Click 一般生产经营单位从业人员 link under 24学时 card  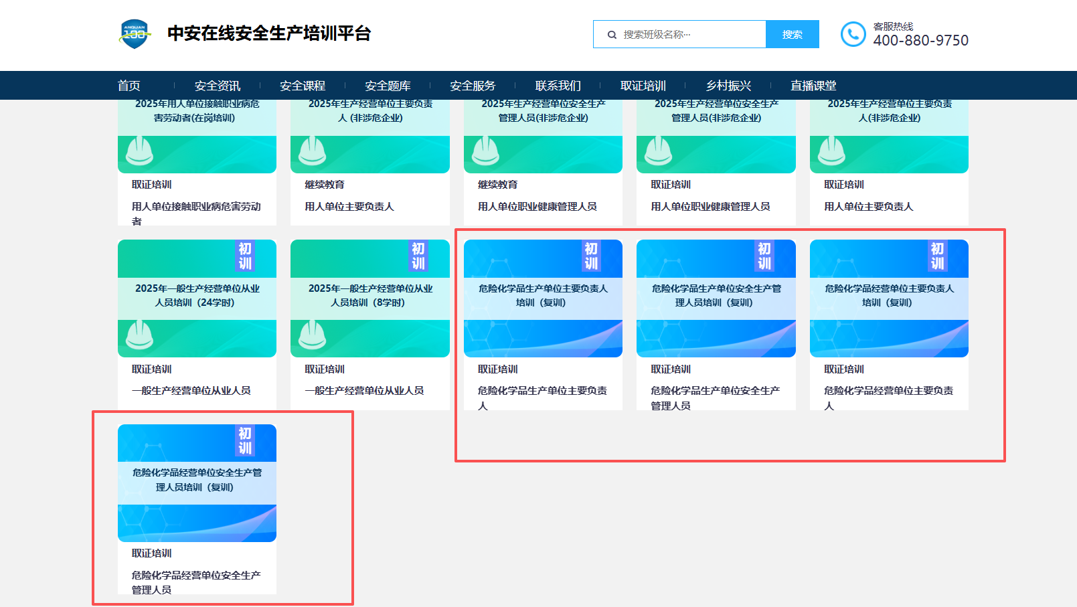click(x=191, y=391)
